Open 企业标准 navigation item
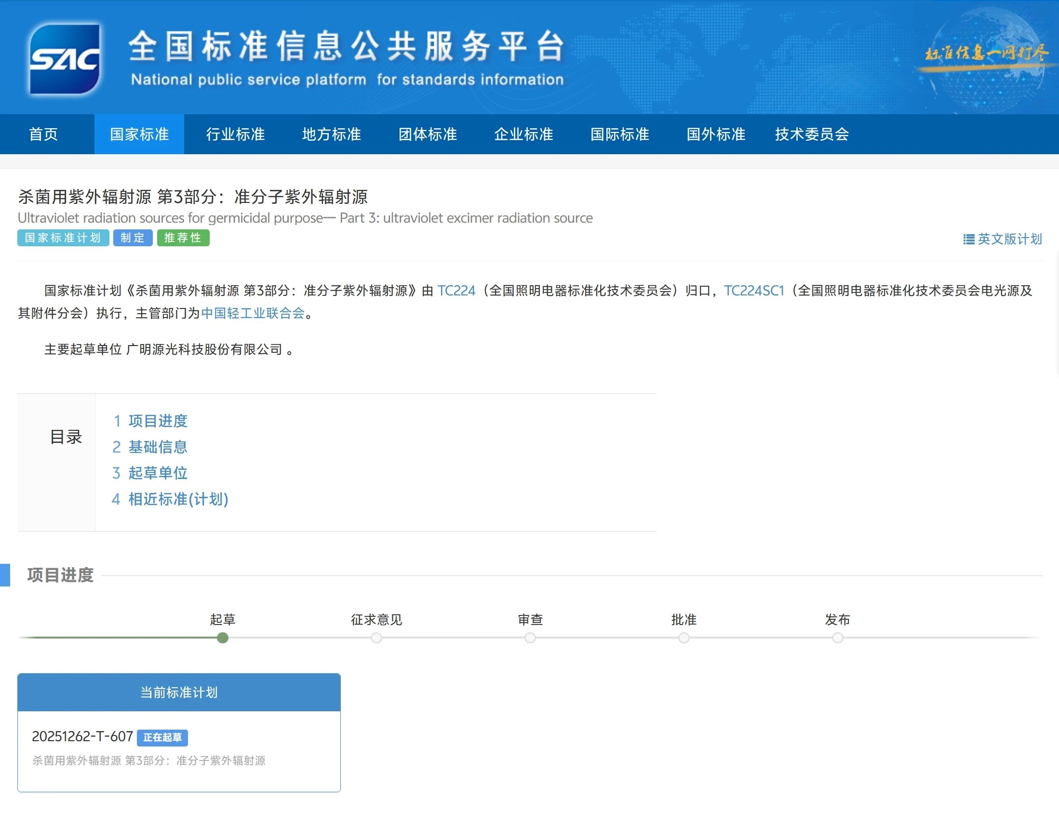 [523, 134]
